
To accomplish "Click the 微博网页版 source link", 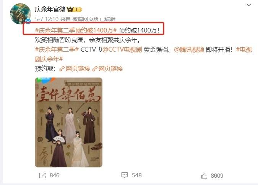I will pyautogui.click(x=85, y=19).
